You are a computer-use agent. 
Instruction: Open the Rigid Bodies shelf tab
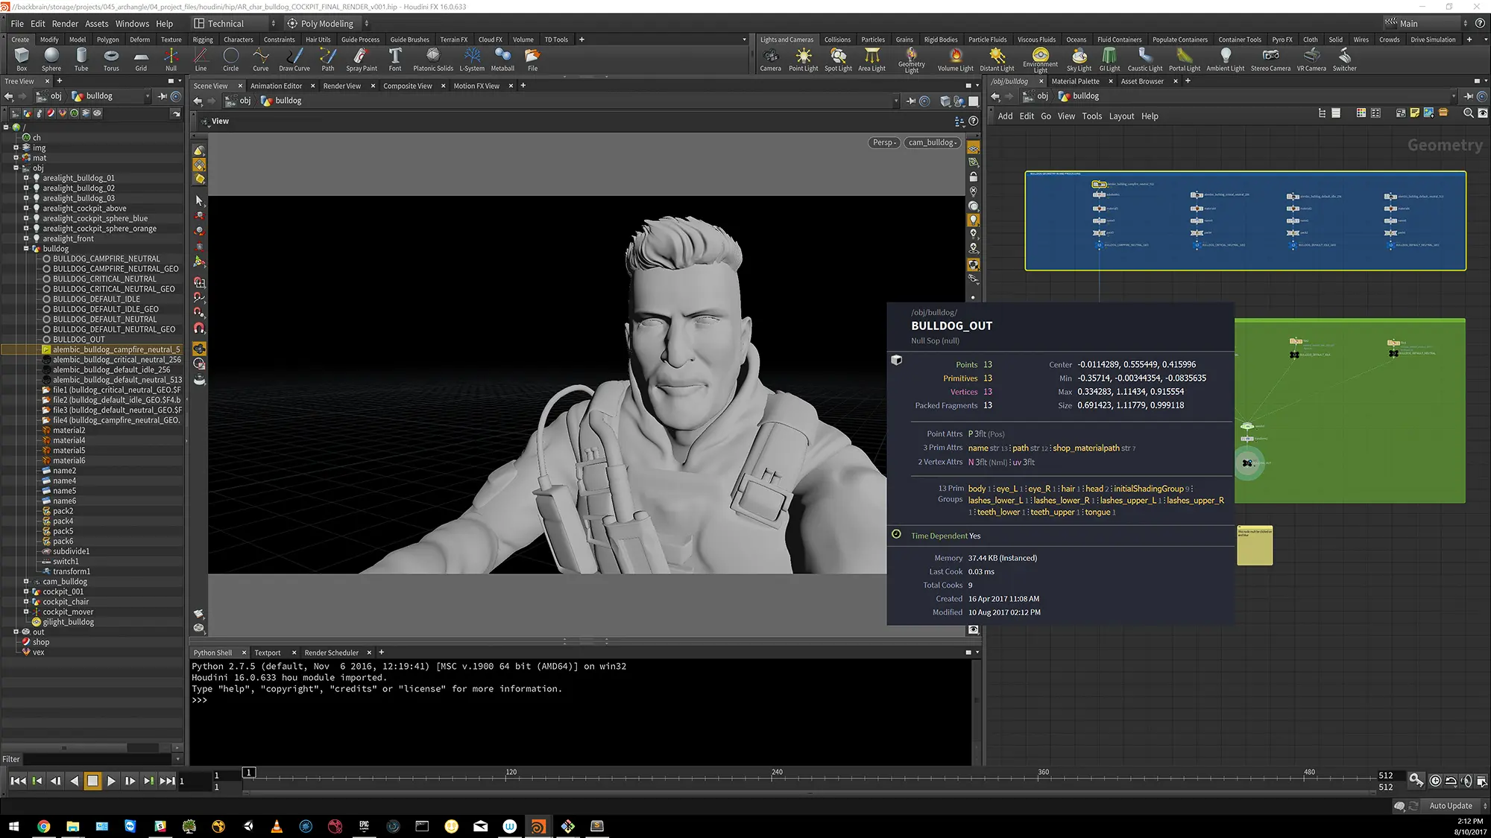coord(941,39)
